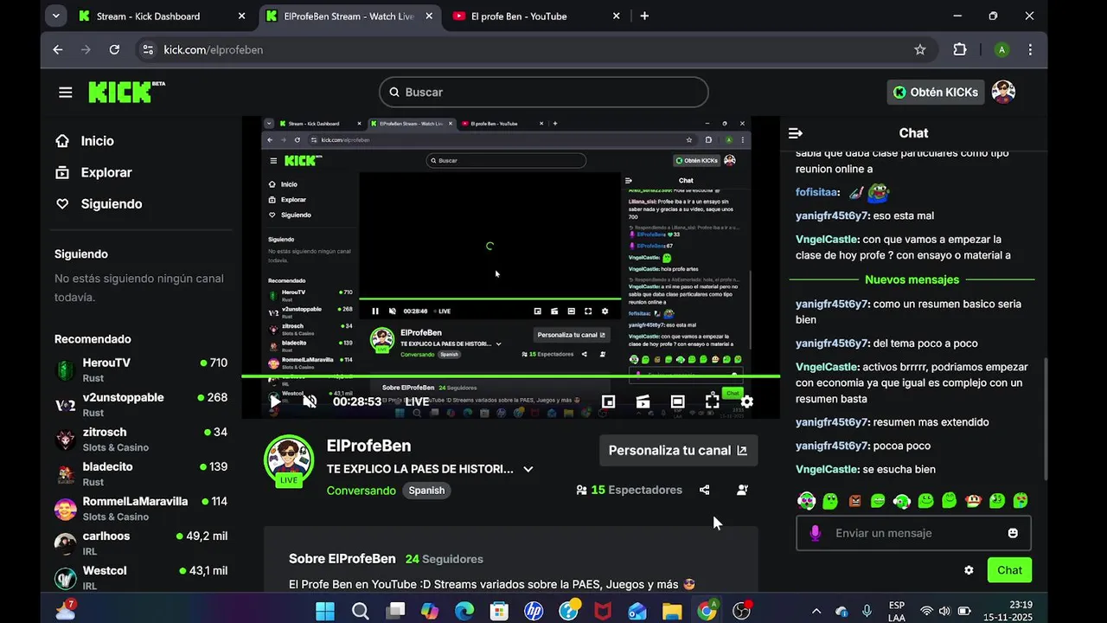Open the browser extensions puzzle icon

click(960, 49)
